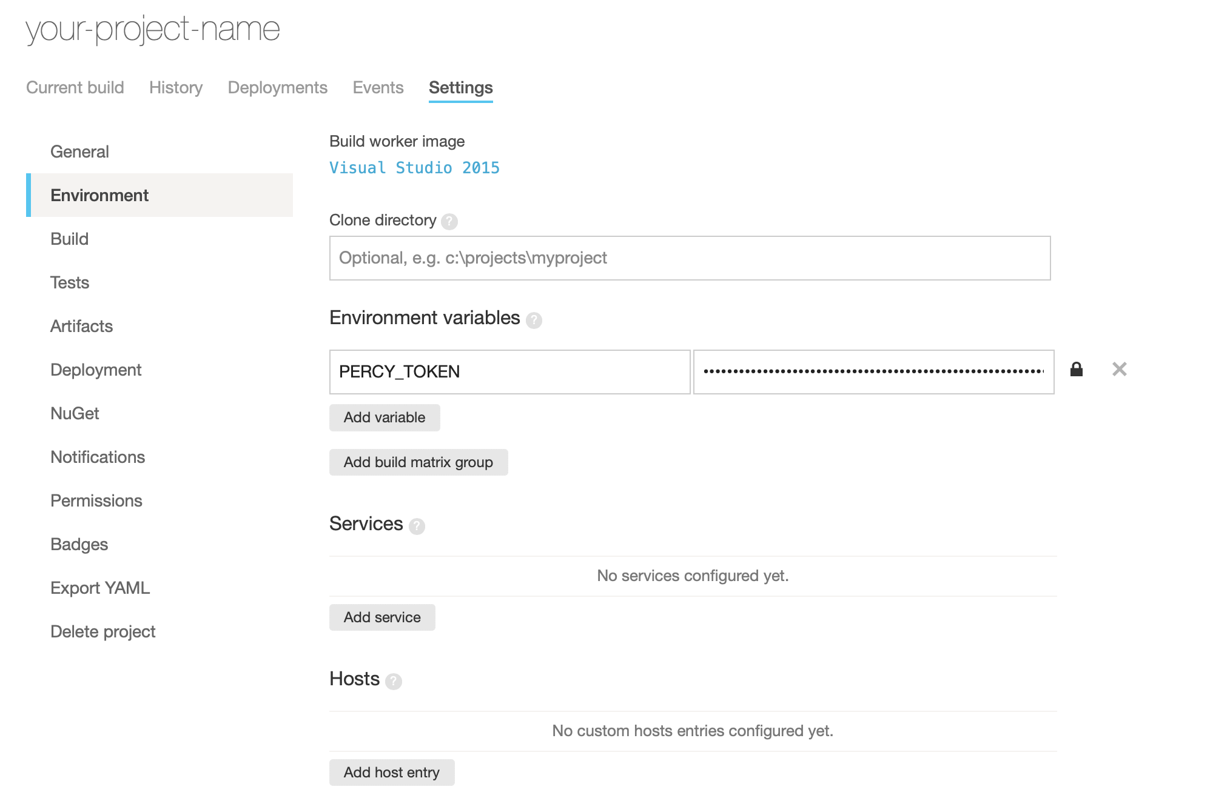
Task: Click the PERCY_TOKEN variable name field
Action: click(x=509, y=371)
